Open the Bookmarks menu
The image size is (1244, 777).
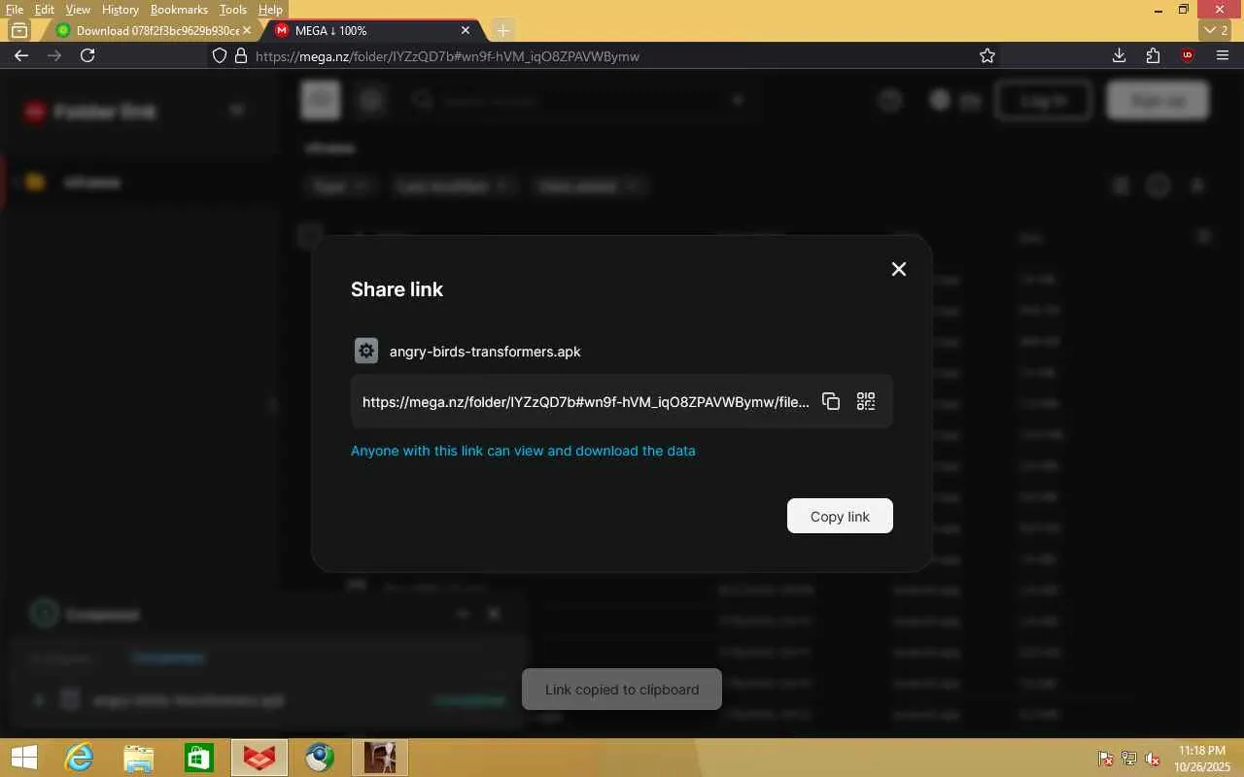click(x=179, y=10)
